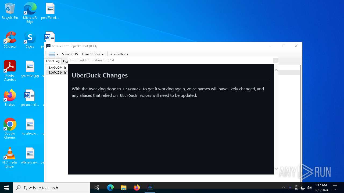Image resolution: width=344 pixels, height=193 pixels.
Task: Click Speaker.bot system tray icon
Action: [290, 188]
